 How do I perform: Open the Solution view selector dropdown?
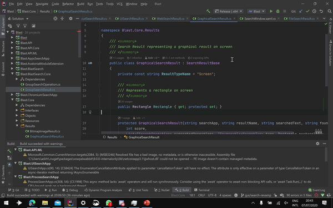[x=18, y=19]
